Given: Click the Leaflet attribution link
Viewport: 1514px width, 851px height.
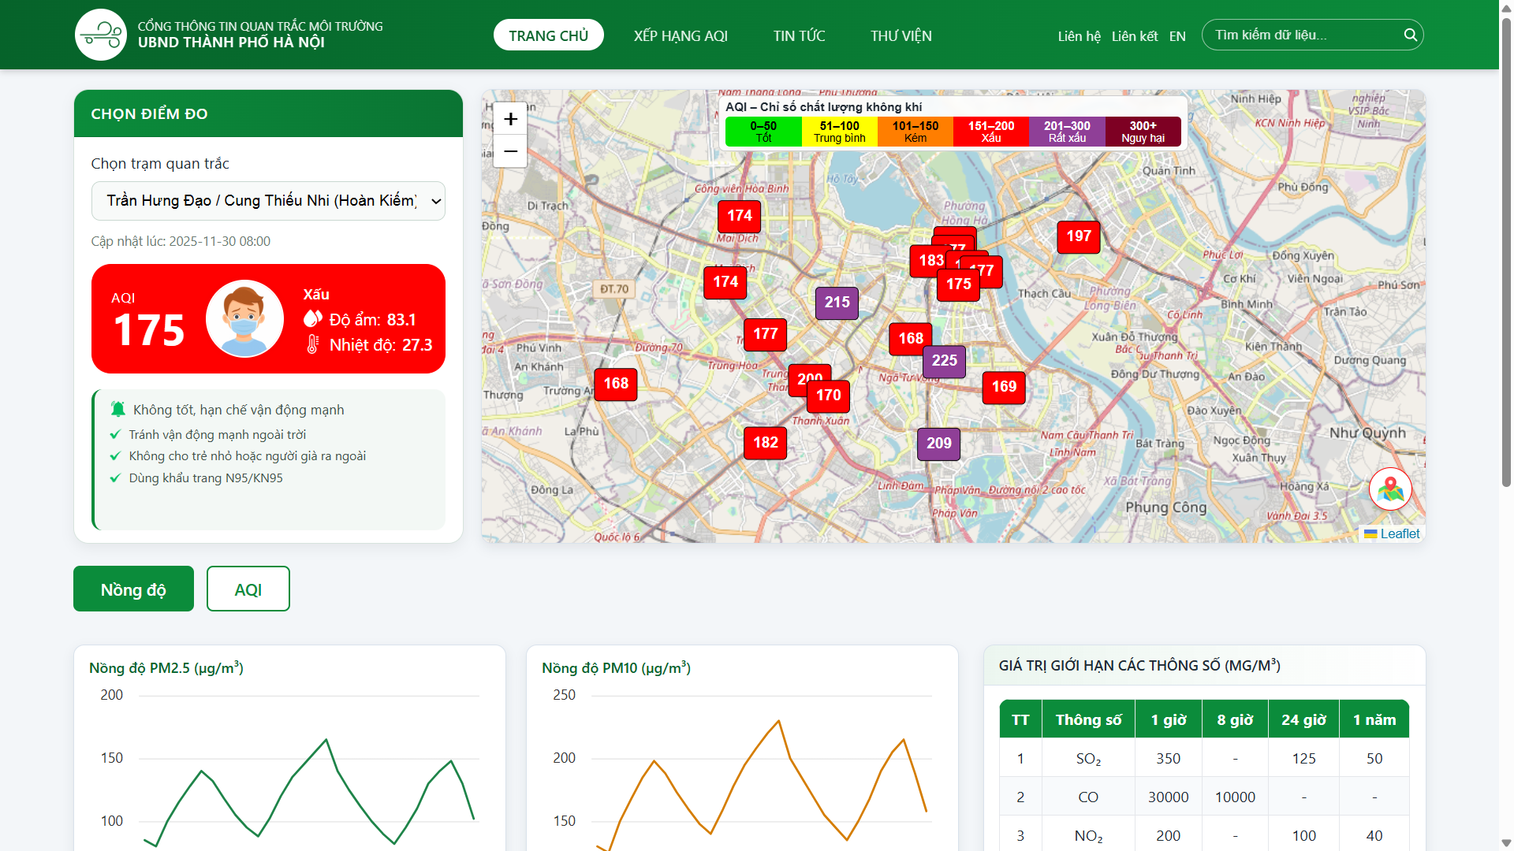Looking at the screenshot, I should [1399, 534].
